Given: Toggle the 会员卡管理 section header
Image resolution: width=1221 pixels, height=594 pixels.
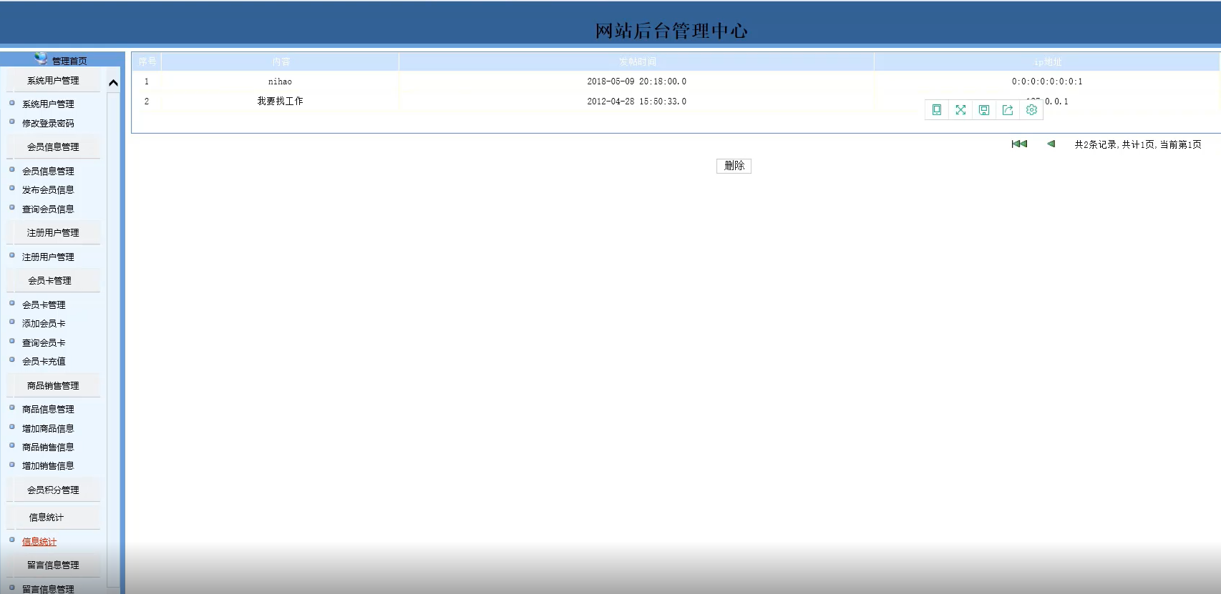Looking at the screenshot, I should (50, 281).
